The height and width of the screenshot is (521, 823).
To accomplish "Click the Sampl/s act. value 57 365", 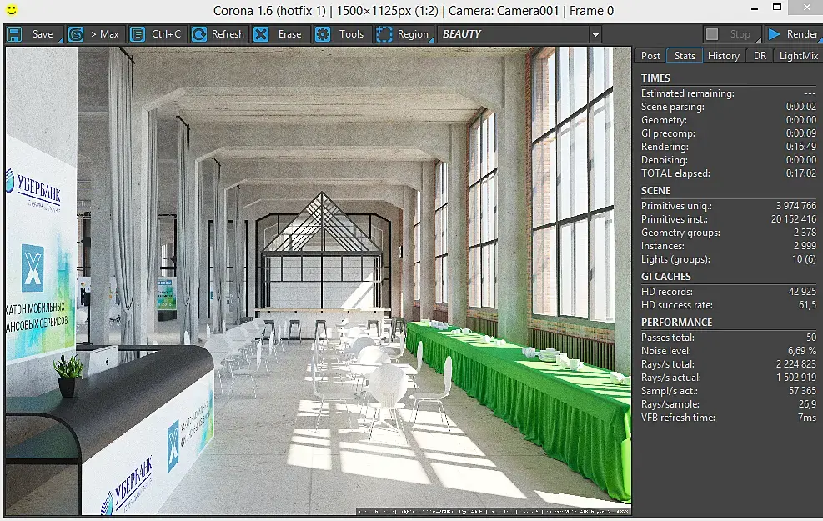I will point(802,391).
